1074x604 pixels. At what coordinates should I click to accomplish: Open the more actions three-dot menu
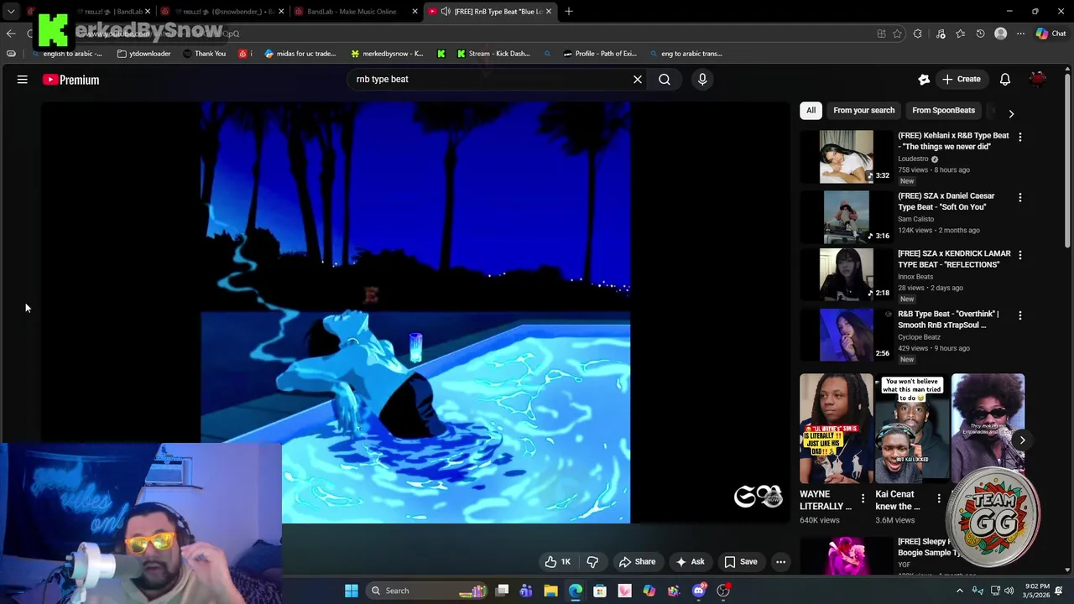(780, 562)
